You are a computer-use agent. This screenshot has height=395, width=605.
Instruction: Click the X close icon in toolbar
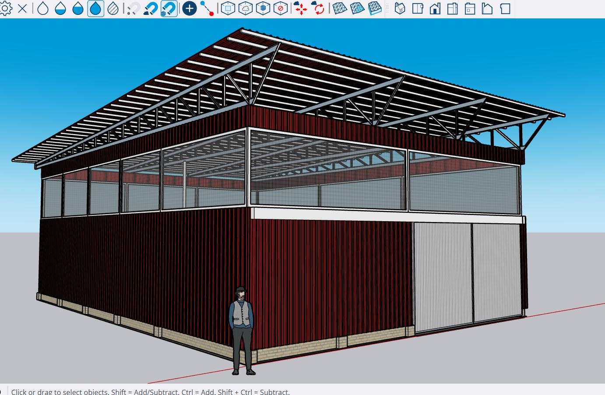coord(22,8)
